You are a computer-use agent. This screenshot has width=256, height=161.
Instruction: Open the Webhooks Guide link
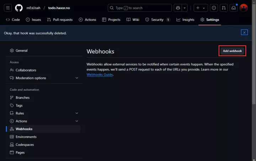pos(100,75)
